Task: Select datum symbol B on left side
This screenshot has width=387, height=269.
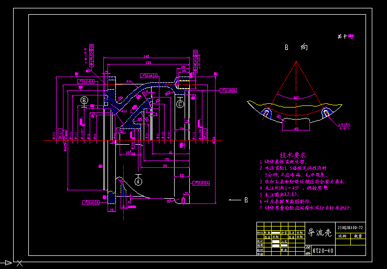Action: (x=84, y=100)
